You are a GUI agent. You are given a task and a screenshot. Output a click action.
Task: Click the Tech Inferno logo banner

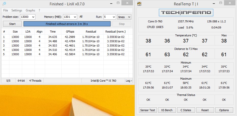186,12
